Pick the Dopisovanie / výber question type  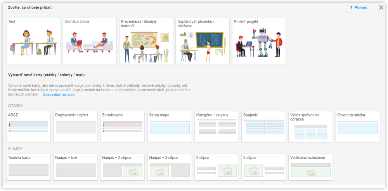[76, 127]
